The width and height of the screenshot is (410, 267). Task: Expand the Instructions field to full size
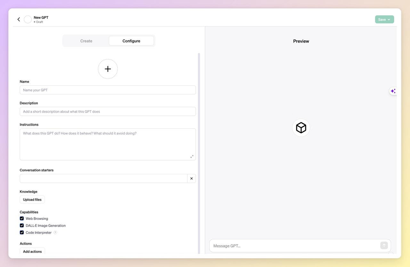192,156
